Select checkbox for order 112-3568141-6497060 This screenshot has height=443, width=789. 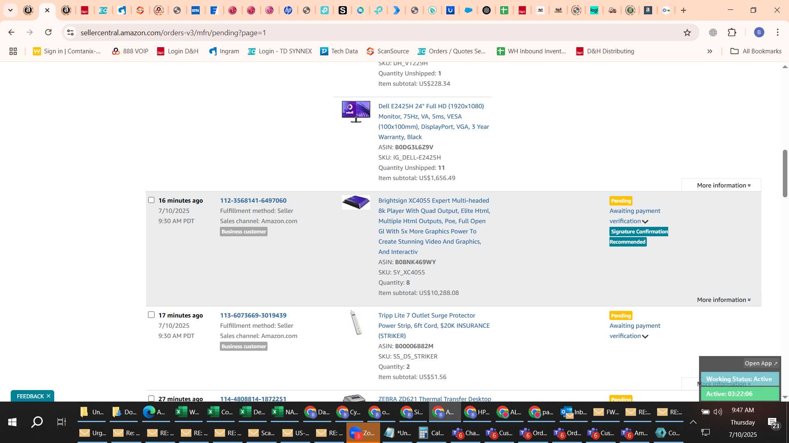151,200
